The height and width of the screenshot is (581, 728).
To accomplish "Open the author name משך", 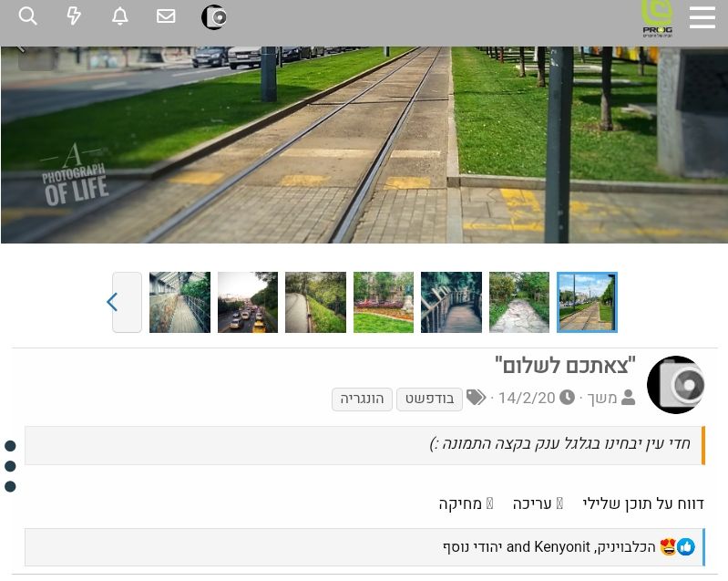I will (x=601, y=398).
